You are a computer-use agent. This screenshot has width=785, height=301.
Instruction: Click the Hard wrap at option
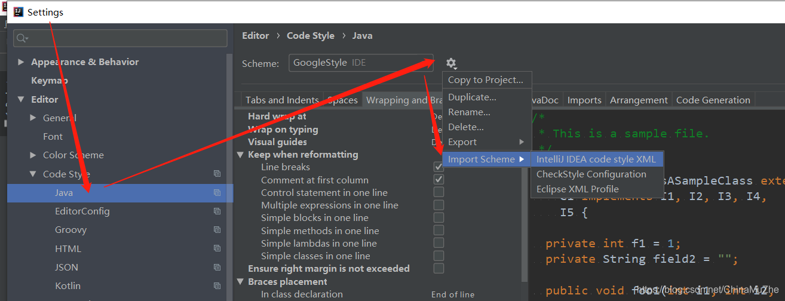(277, 116)
